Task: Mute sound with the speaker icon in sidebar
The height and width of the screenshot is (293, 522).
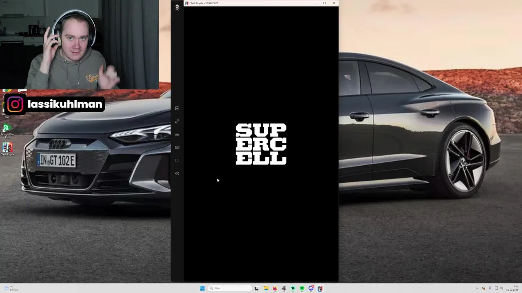Action: coord(177,173)
